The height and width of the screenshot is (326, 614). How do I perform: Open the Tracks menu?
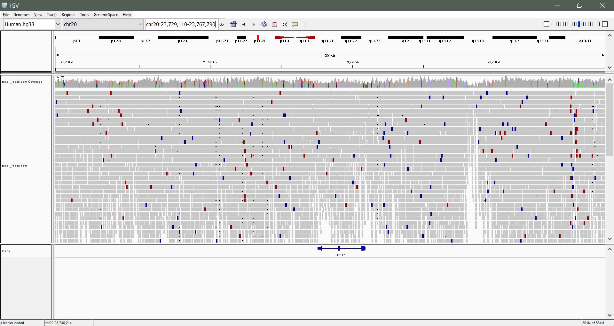(x=52, y=15)
